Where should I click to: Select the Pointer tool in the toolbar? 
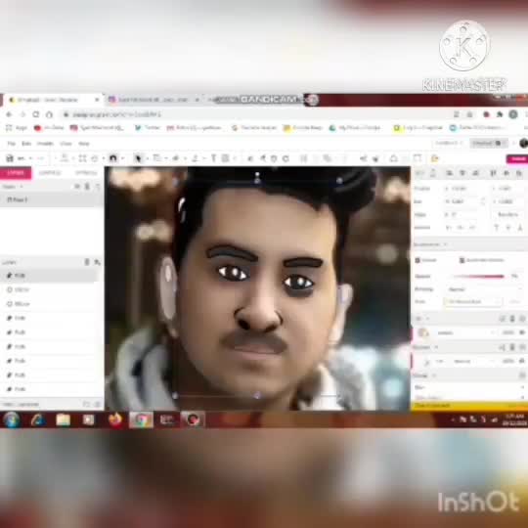point(138,158)
